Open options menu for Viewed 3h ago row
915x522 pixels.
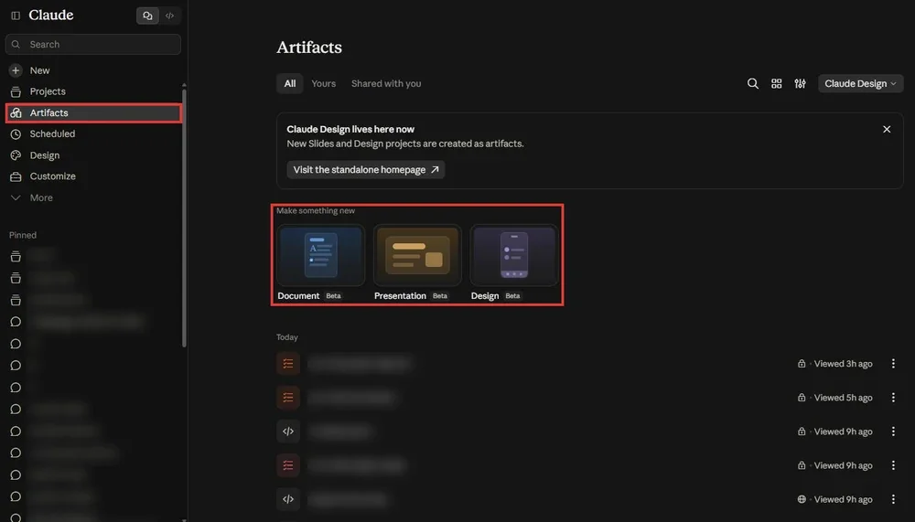pyautogui.click(x=893, y=363)
